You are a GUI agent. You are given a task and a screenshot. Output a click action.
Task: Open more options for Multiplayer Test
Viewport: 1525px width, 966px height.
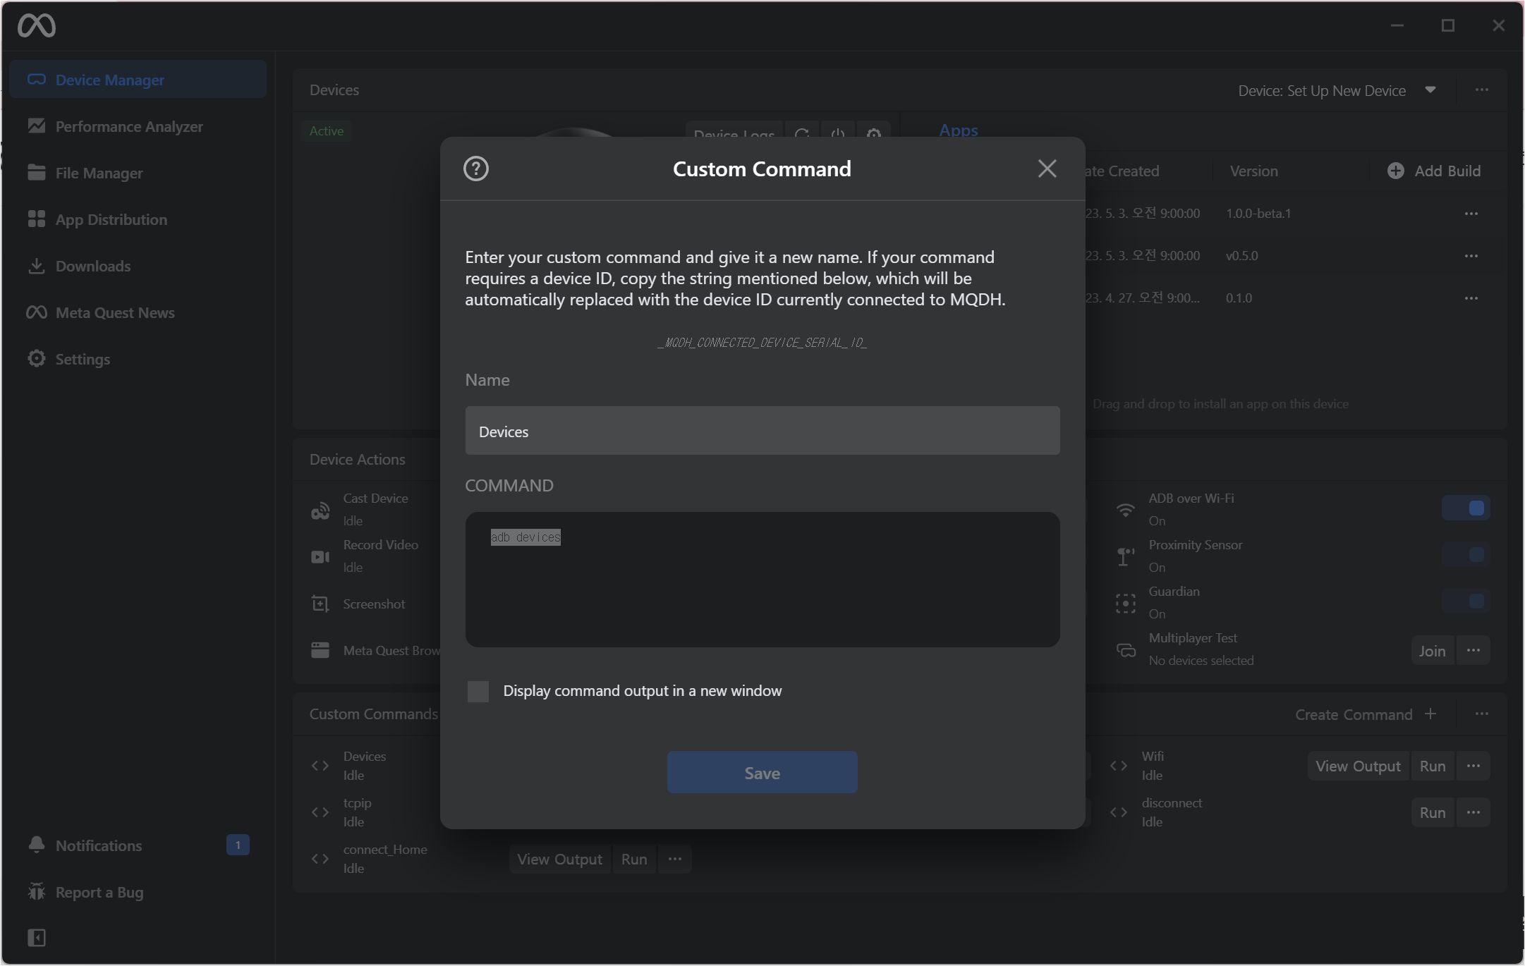coord(1473,650)
